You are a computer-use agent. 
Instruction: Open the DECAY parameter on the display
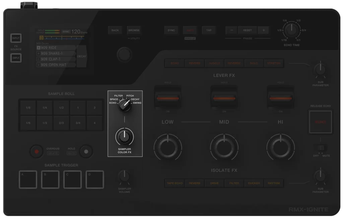[81, 56]
